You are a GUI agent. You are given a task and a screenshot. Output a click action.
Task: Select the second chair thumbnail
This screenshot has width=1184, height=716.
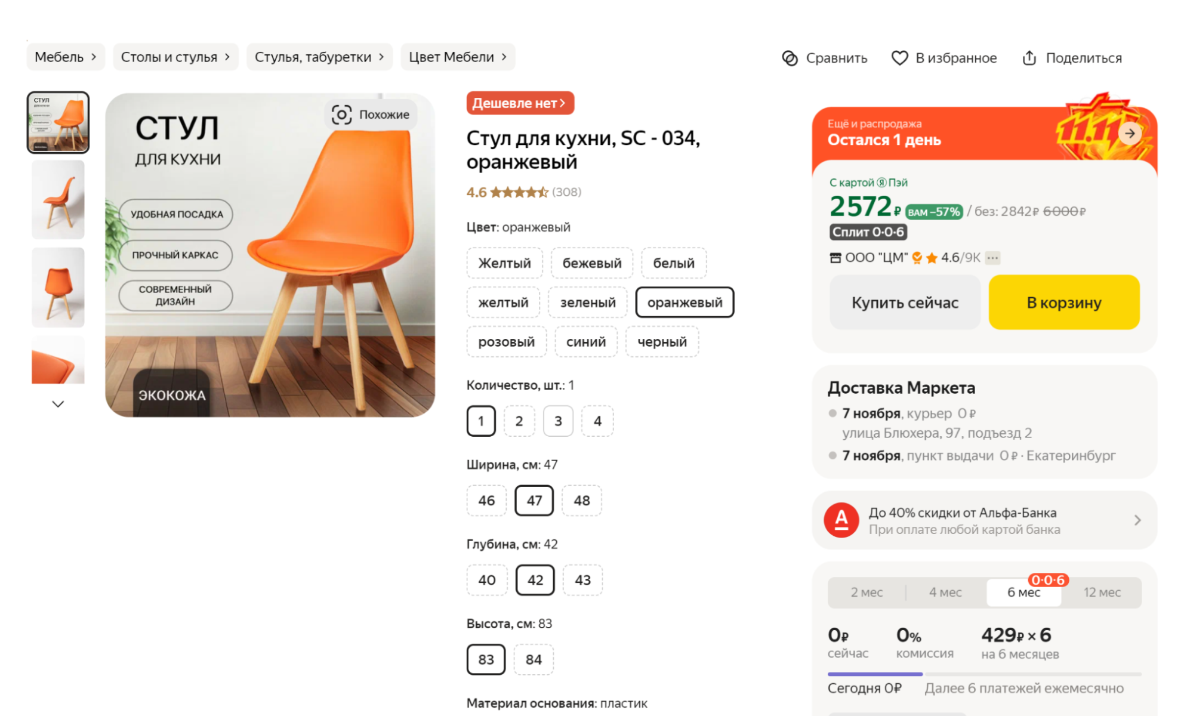(57, 200)
